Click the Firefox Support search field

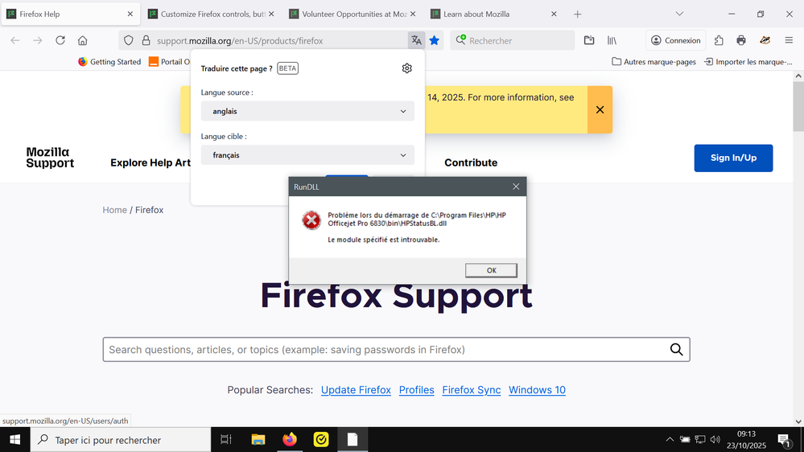tap(396, 350)
